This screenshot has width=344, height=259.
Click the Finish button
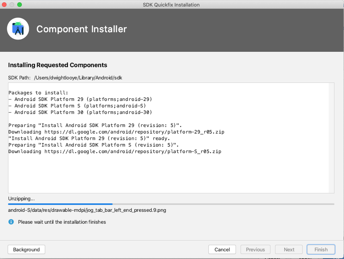(321, 249)
